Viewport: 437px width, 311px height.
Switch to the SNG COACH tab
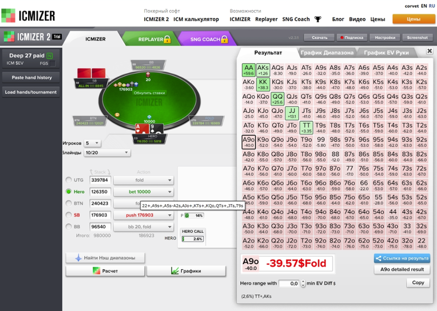pos(205,39)
